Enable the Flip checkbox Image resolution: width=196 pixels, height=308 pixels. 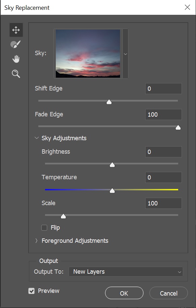pos(44,228)
